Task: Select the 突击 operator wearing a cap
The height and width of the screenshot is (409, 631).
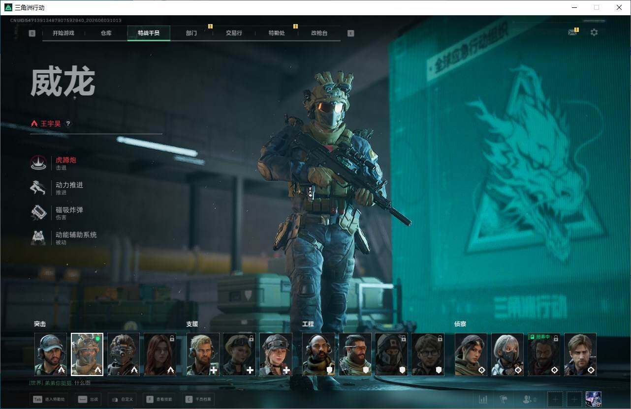Action: point(51,354)
